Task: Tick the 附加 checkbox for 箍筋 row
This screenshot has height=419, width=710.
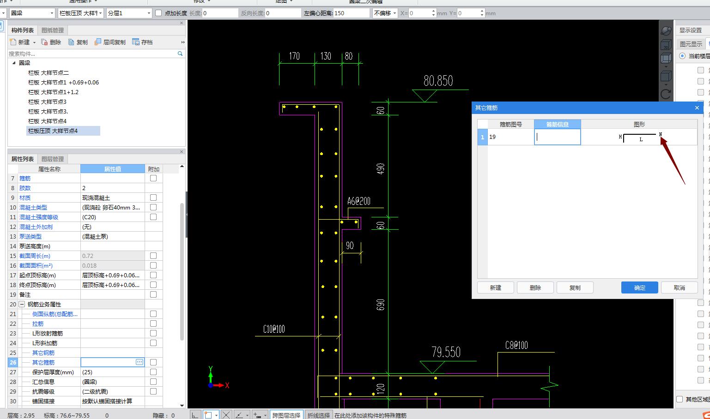Action: pos(153,178)
